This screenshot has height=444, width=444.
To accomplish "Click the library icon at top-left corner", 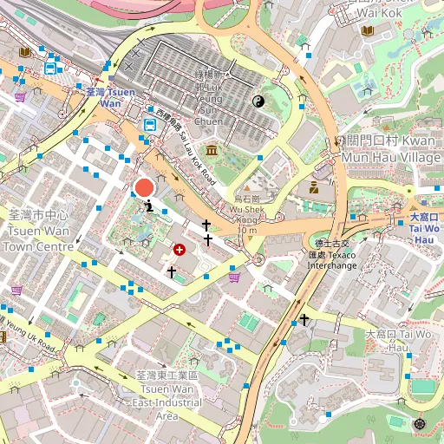I will click(x=25, y=52).
